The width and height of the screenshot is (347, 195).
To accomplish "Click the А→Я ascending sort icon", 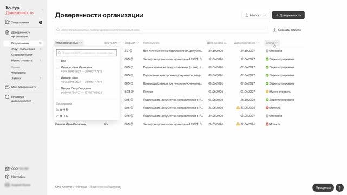I will tap(57, 109).
